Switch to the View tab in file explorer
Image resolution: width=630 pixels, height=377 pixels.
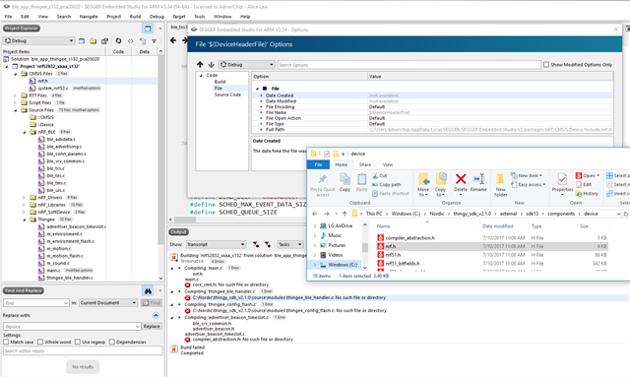click(x=388, y=164)
